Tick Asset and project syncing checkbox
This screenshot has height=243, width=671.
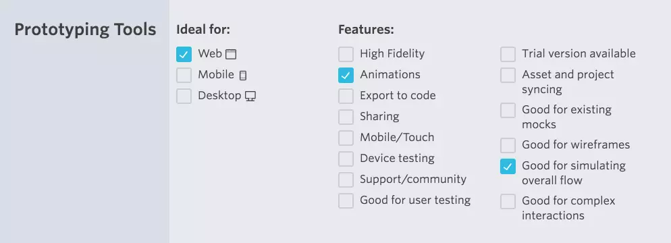(508, 76)
